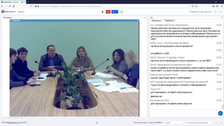Open the browser hamburger menu
224x126 pixels.
(222, 6)
